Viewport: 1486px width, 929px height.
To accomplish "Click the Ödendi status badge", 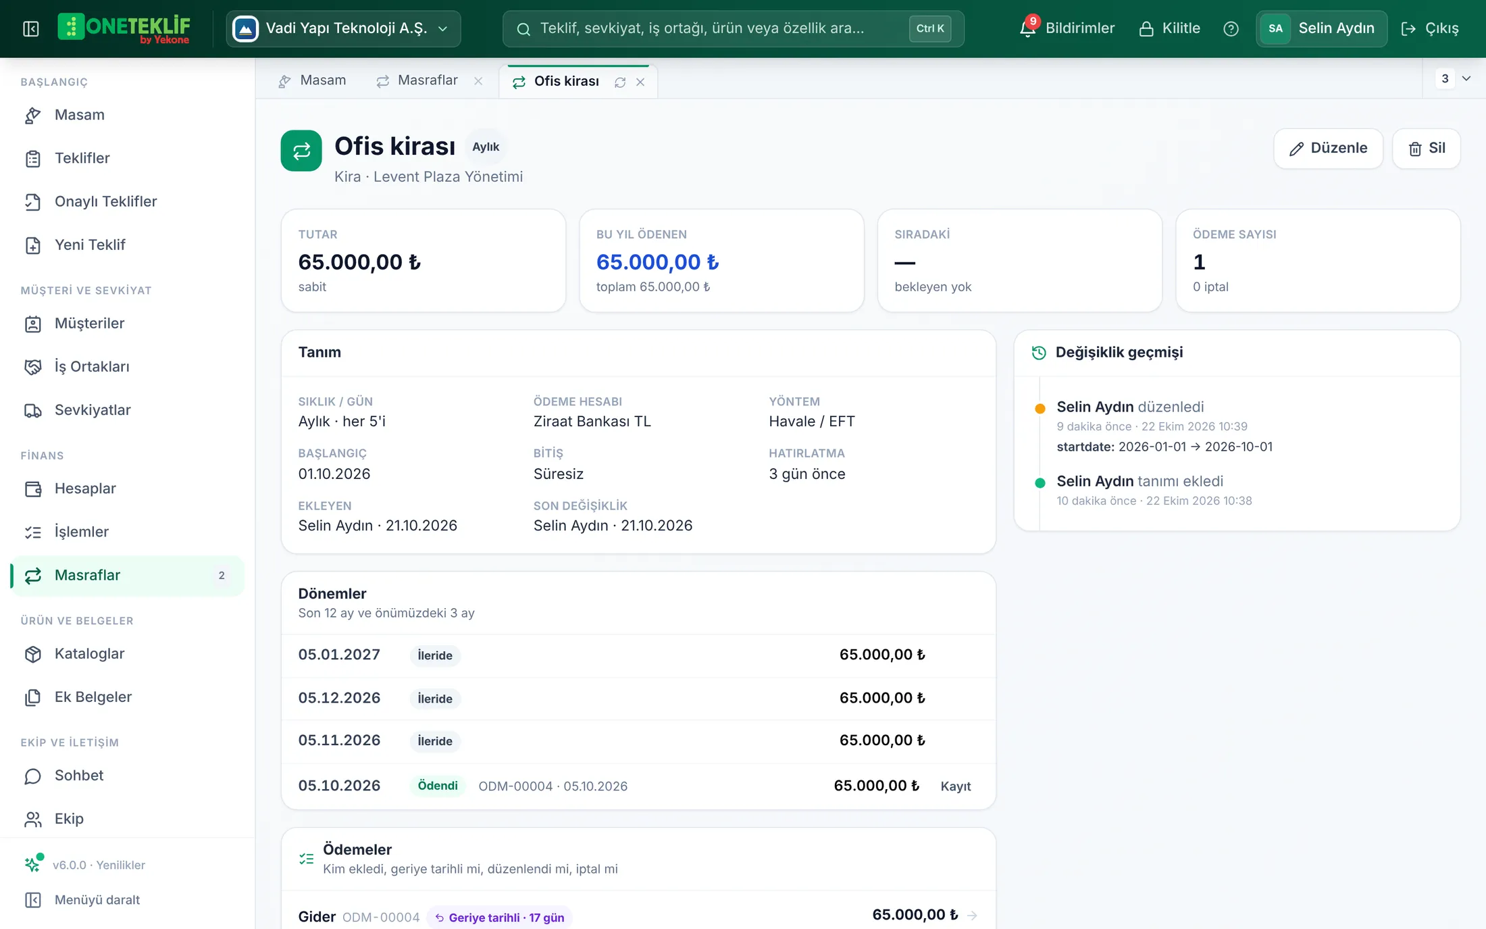I will 438,785.
